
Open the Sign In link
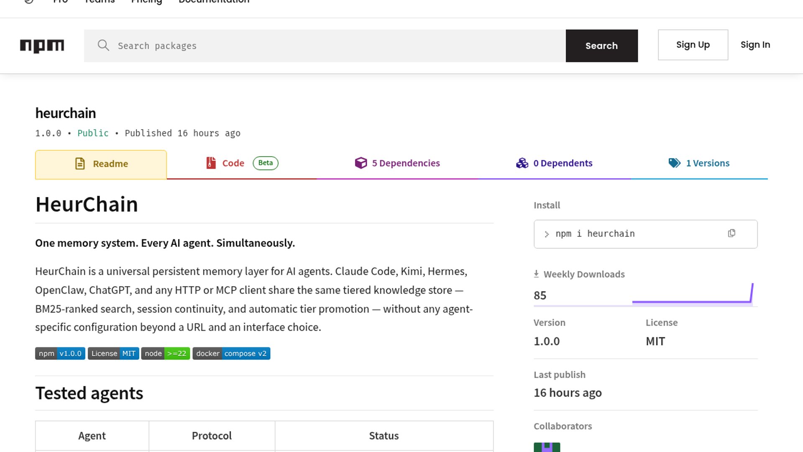[755, 45]
